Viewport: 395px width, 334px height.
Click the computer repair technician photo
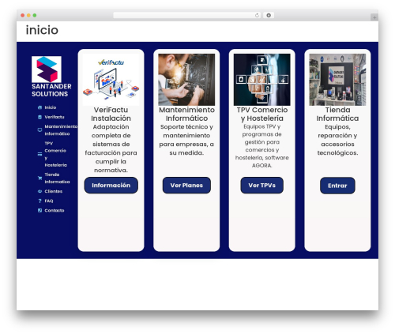pos(186,80)
